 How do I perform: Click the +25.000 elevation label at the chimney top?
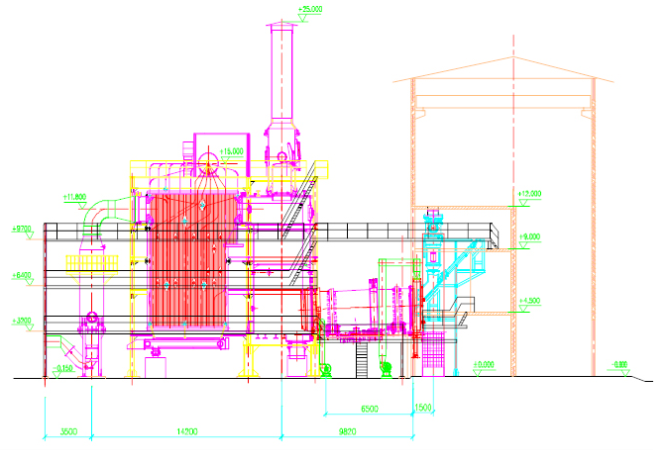[x=312, y=9]
